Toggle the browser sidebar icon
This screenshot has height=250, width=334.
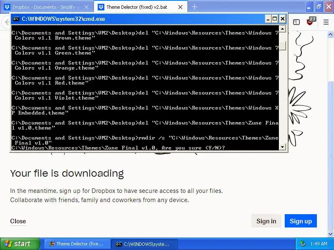pos(296,22)
